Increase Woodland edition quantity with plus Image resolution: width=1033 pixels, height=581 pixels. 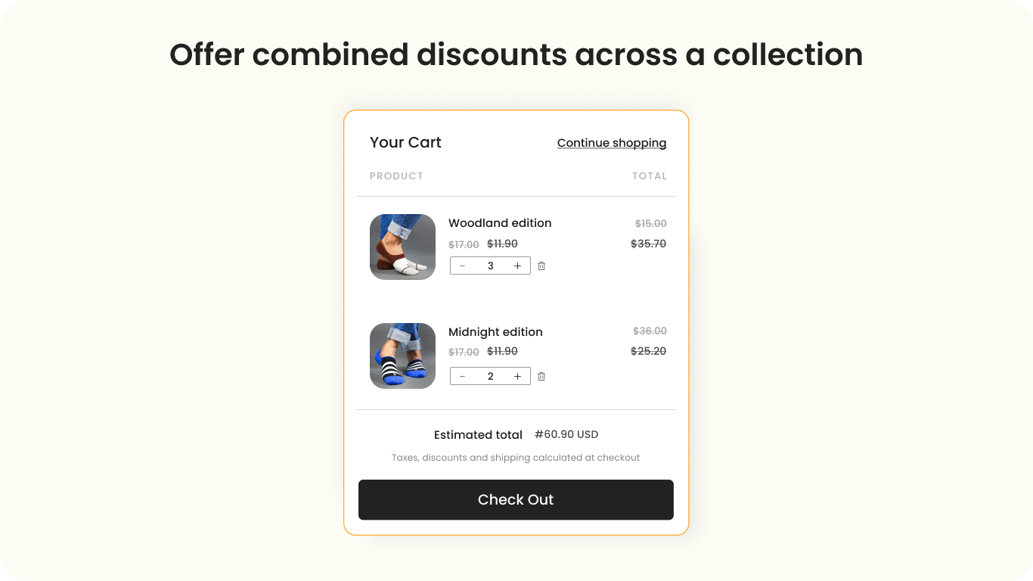pos(517,266)
